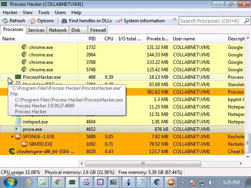Select chrome.exe icon with PID 3768
The image size is (251, 188).
pos(24,62)
